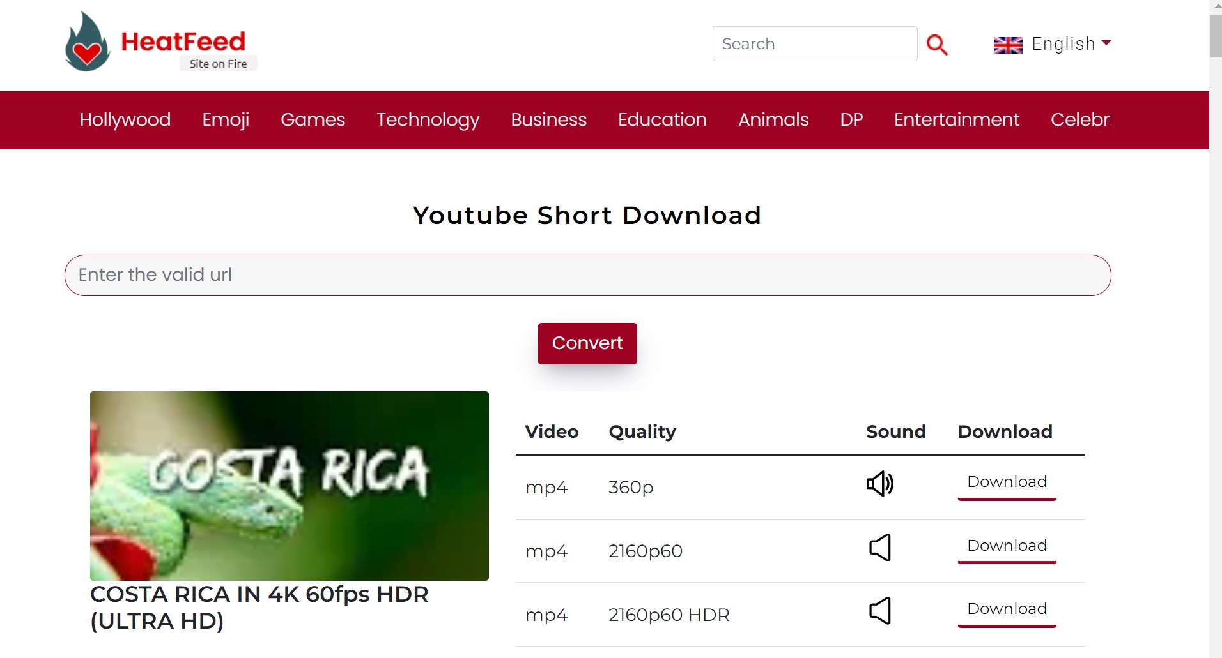1222x658 pixels.
Task: Open the Games category
Action: 313,120
